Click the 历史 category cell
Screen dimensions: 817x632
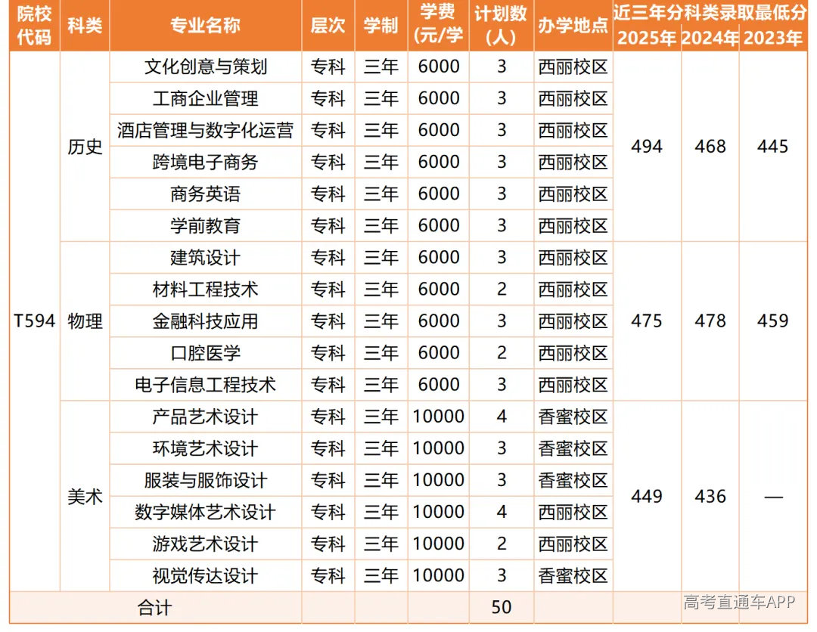coord(85,147)
